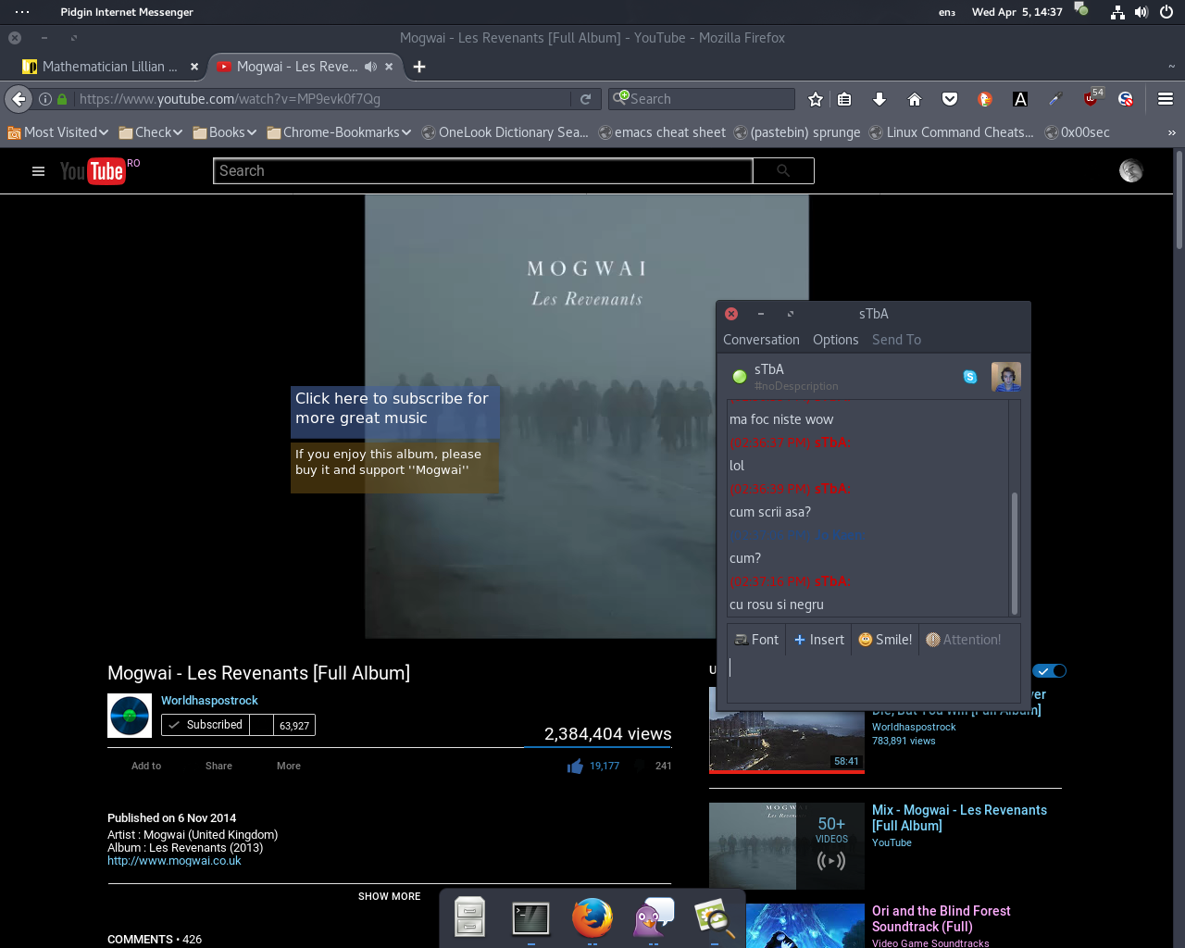Click the chat conversation scrollbar

point(1015,553)
